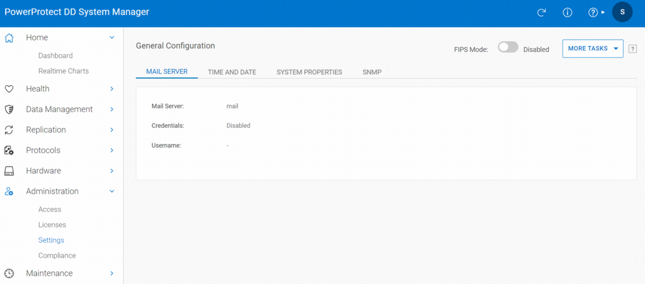
Task: Open Dashboard under Home
Action: [55, 56]
